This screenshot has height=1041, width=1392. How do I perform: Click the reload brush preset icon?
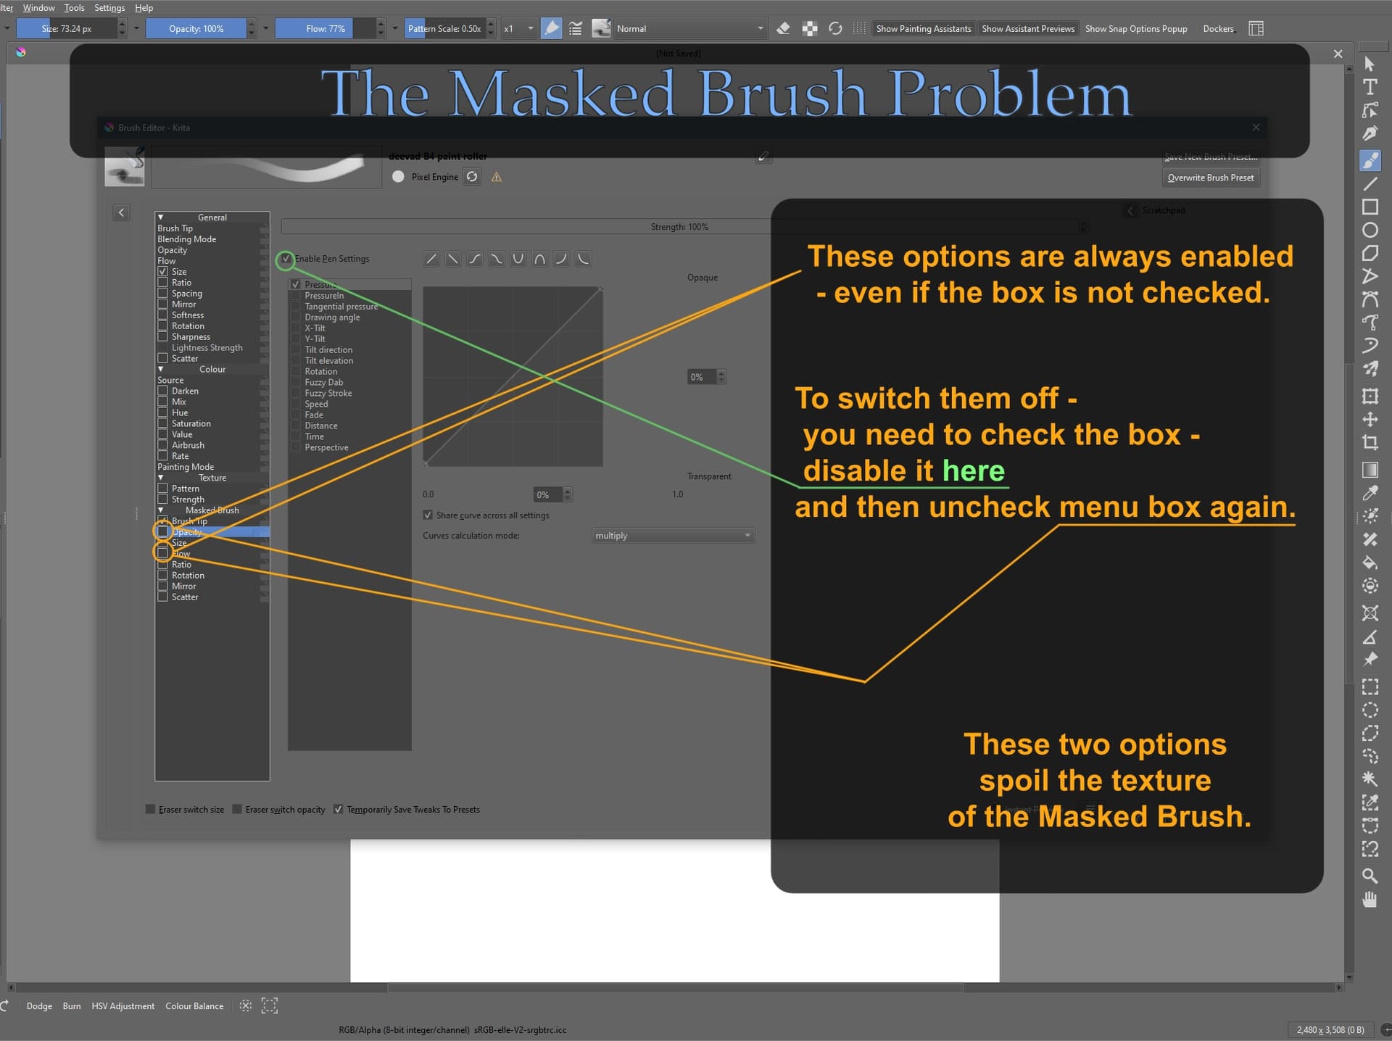(x=835, y=28)
